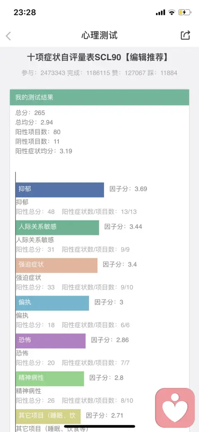Tap the cellular signal bars icon
The width and height of the screenshot is (199, 432).
pyautogui.click(x=160, y=12)
